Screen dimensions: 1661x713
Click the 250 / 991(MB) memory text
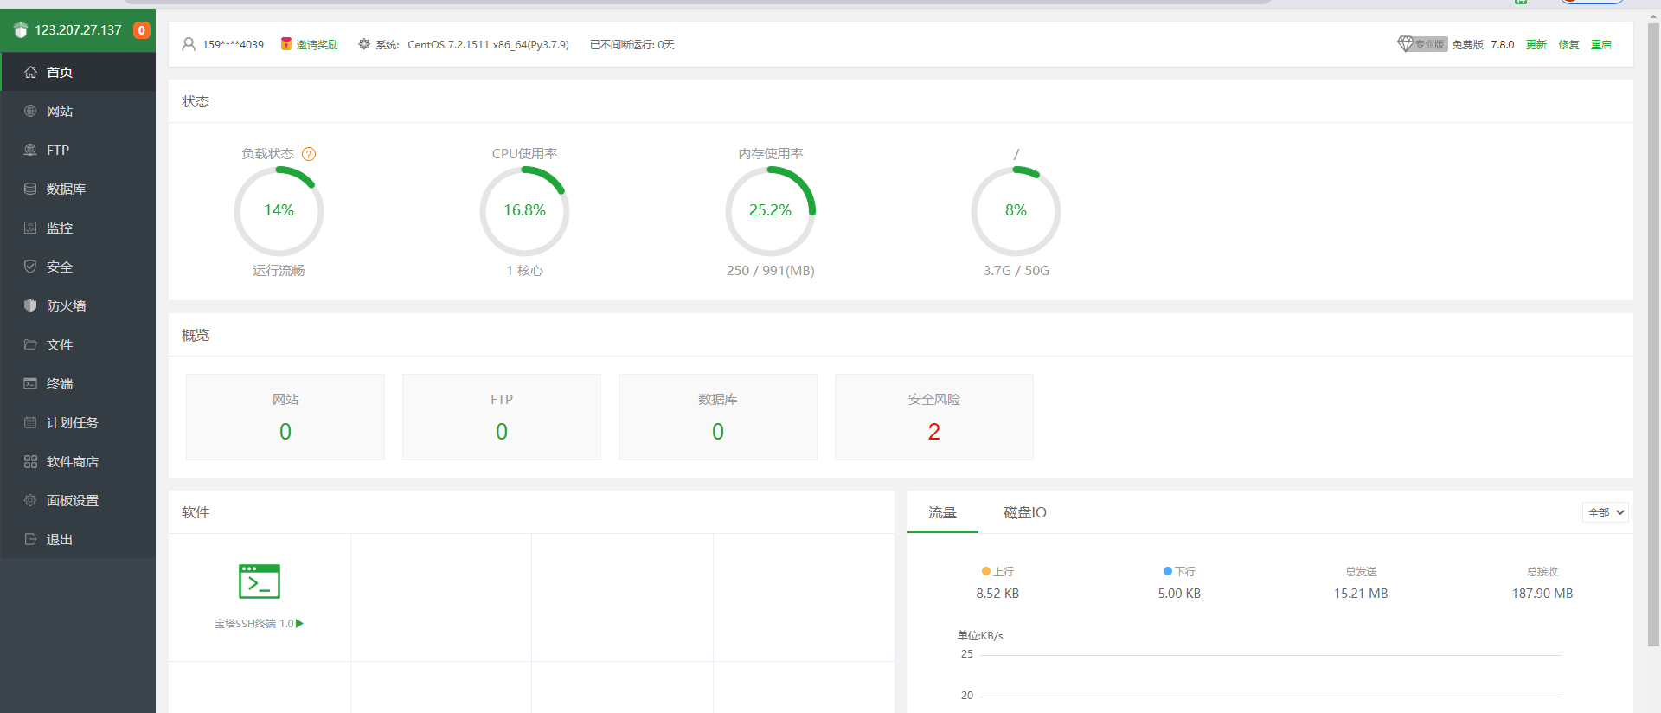pos(770,271)
